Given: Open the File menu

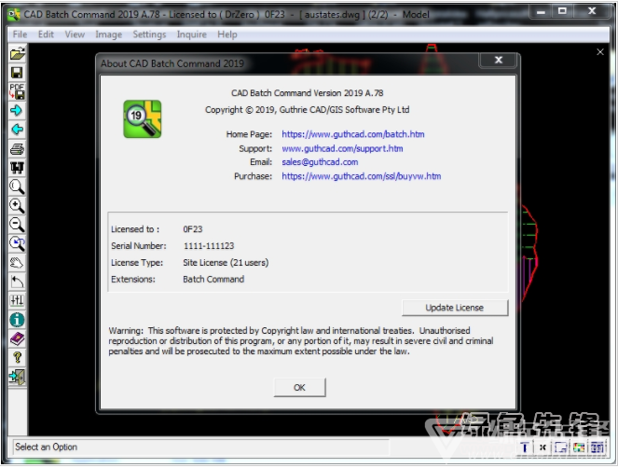Looking at the screenshot, I should 20,34.
